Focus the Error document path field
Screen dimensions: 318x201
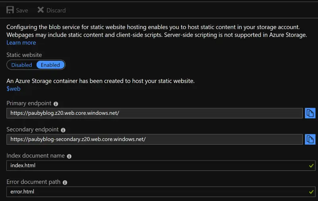(161, 192)
